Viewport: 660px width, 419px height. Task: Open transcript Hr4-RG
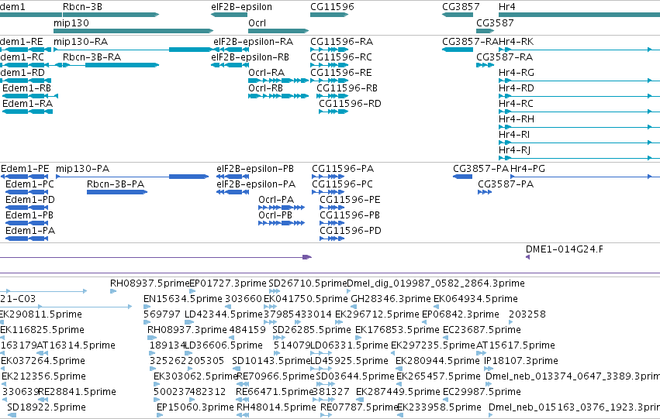click(x=517, y=73)
